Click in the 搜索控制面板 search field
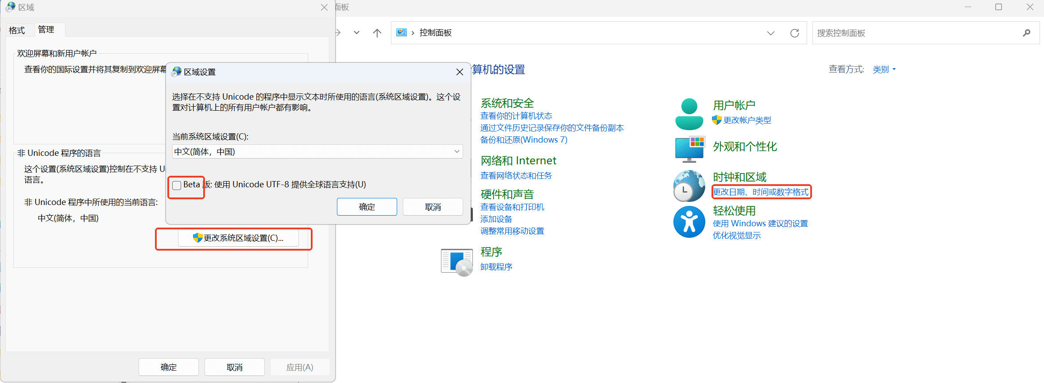 (916, 33)
